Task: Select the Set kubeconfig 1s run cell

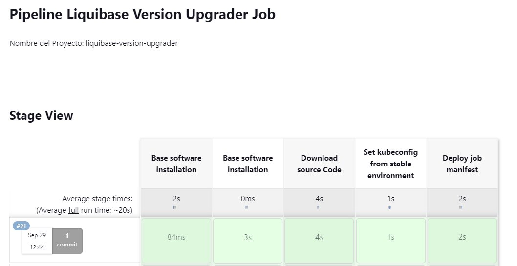Action: pos(391,237)
